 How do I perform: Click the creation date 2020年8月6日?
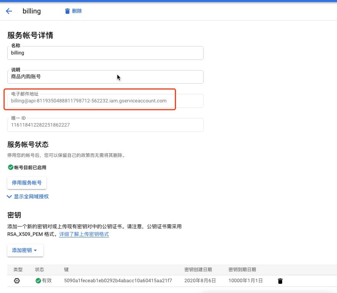coord(200,280)
